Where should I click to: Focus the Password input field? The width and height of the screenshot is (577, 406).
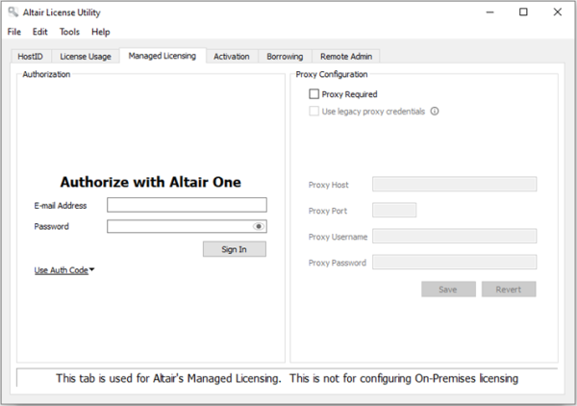(179, 227)
